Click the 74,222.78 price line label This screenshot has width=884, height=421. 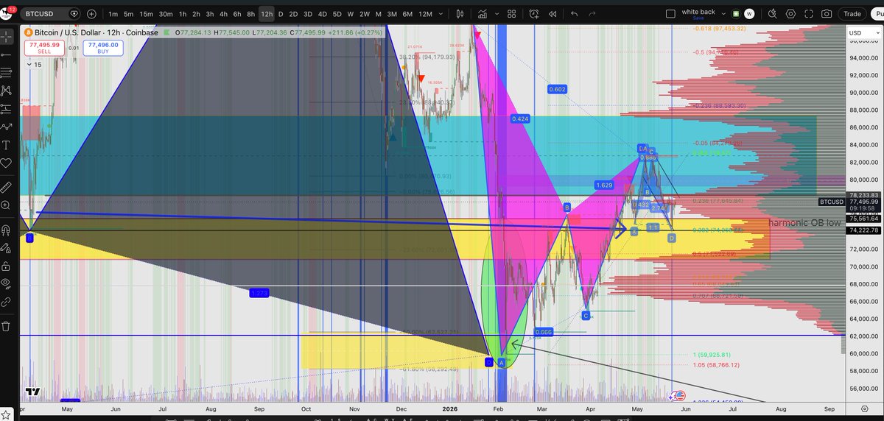863,230
